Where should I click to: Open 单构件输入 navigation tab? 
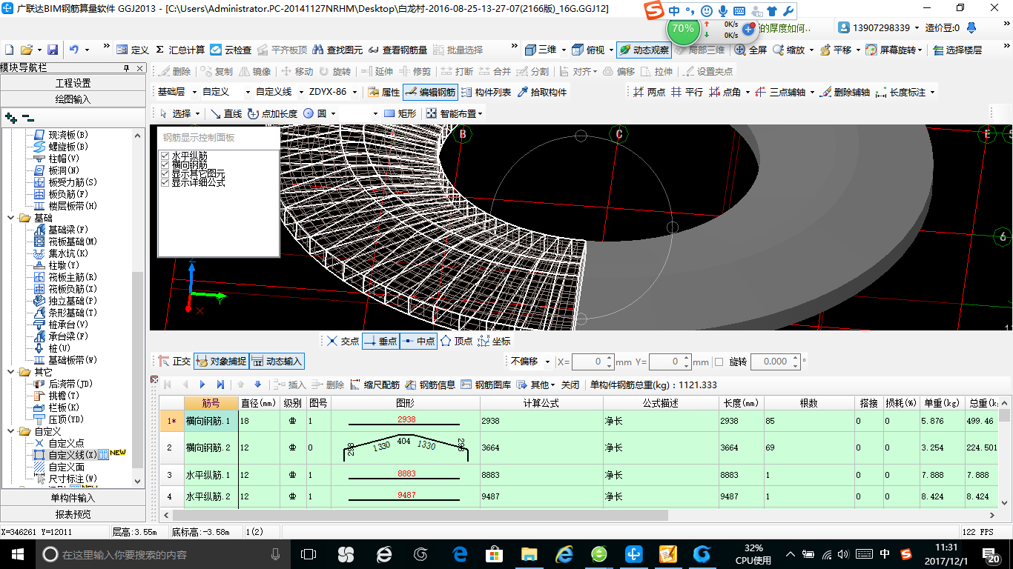pos(73,498)
